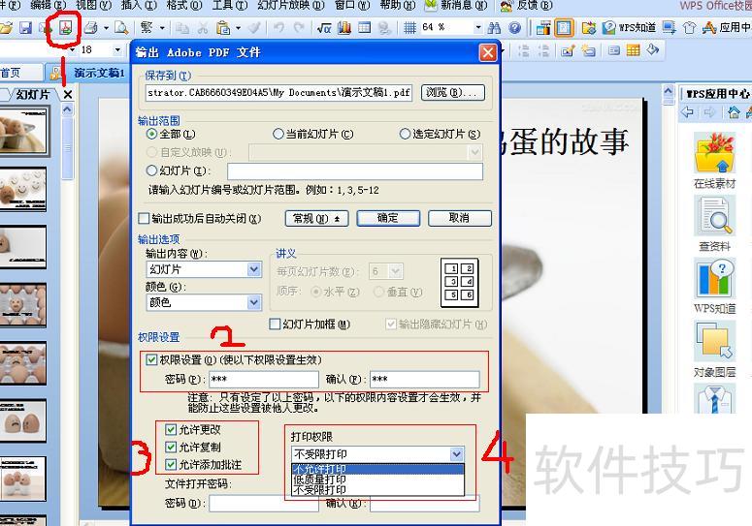Viewport: 752px width, 526px height.
Task: Open the 格式 menu
Action: (x=184, y=5)
